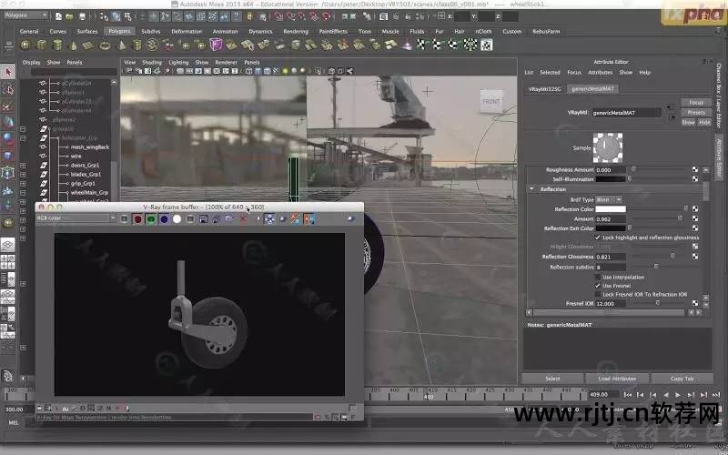Screen dimensions: 728x455
Task: Click the open scene folder icon
Action: pyautogui.click(x=69, y=16)
